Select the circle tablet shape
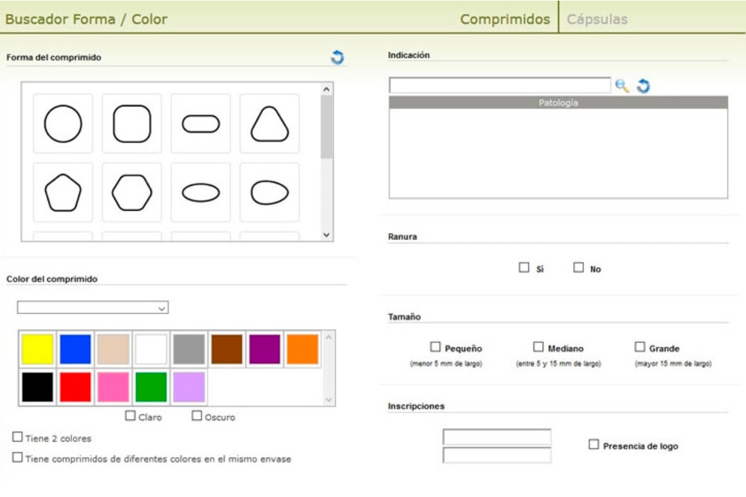 [x=63, y=124]
